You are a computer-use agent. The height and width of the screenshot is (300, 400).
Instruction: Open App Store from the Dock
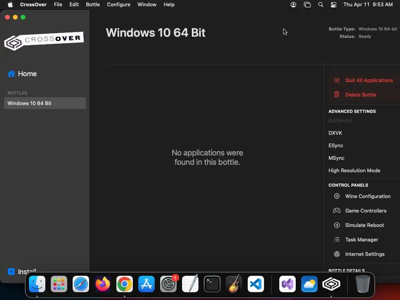(146, 284)
